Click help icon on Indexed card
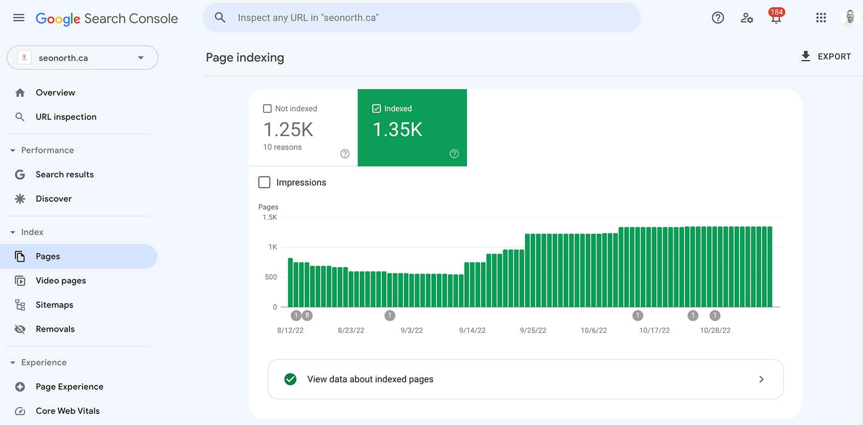This screenshot has height=425, width=863. 454,154
